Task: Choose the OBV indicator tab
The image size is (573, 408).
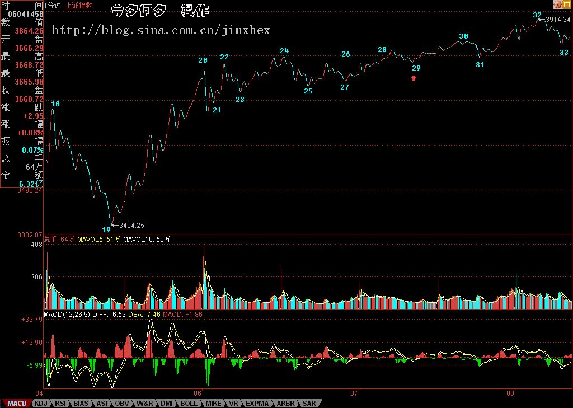Action: point(121,403)
